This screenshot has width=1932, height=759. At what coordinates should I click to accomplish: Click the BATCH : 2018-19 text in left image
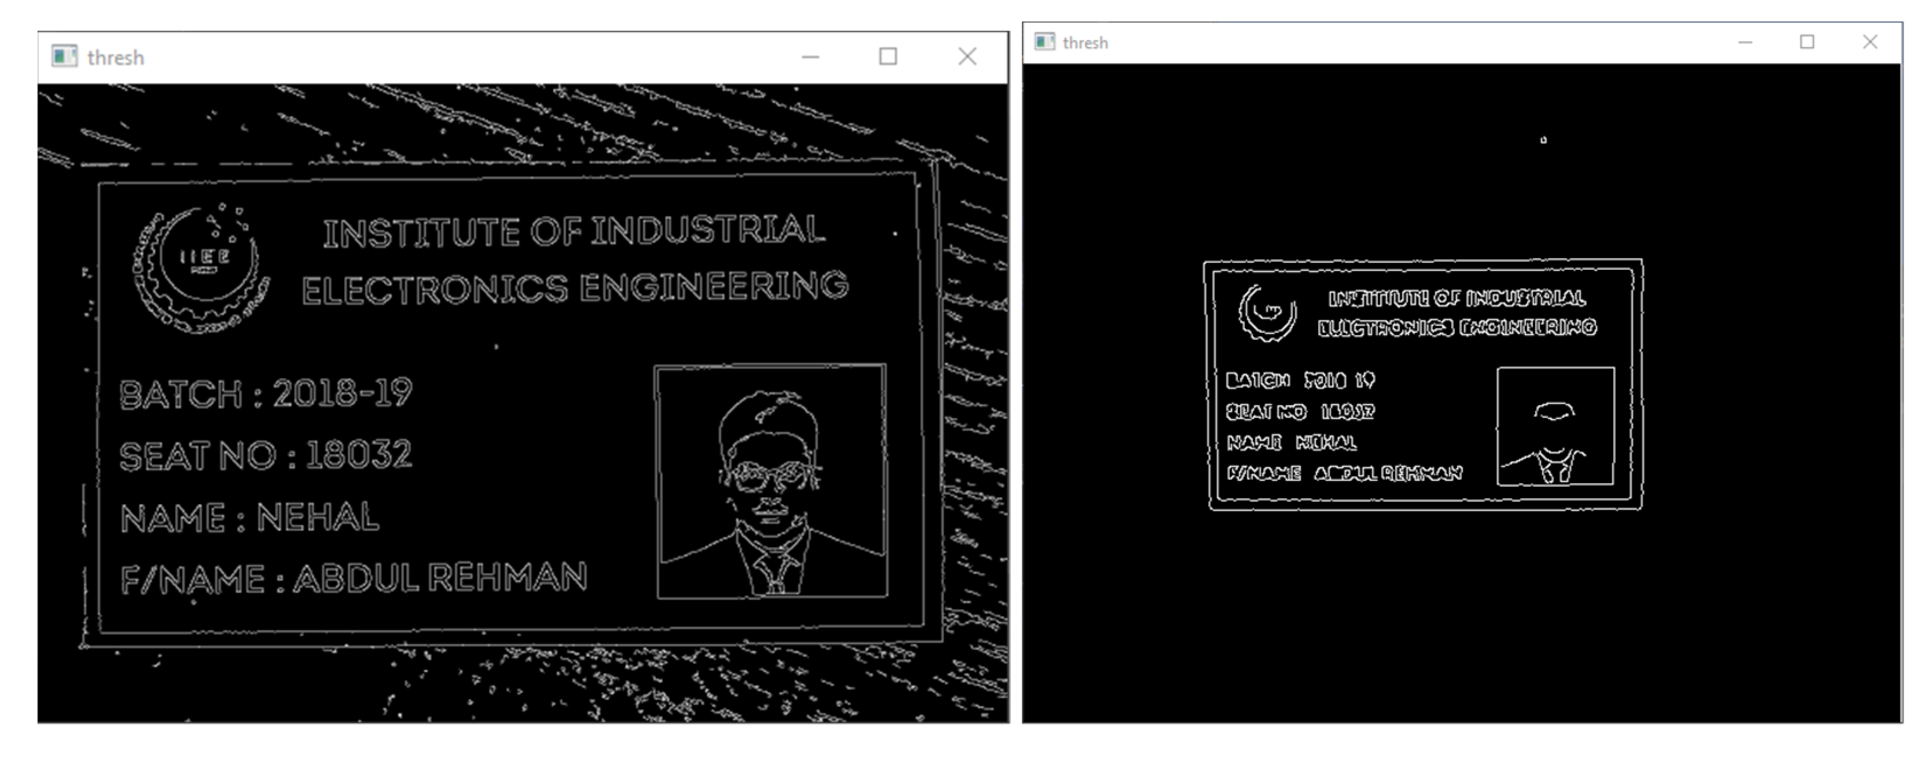(265, 393)
